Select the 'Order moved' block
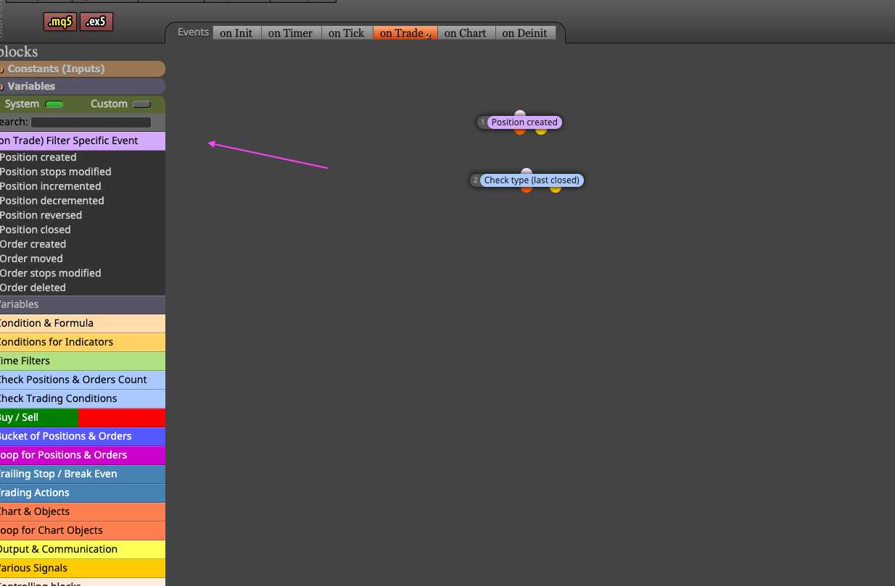Screen dimensions: 895x586 32,259
